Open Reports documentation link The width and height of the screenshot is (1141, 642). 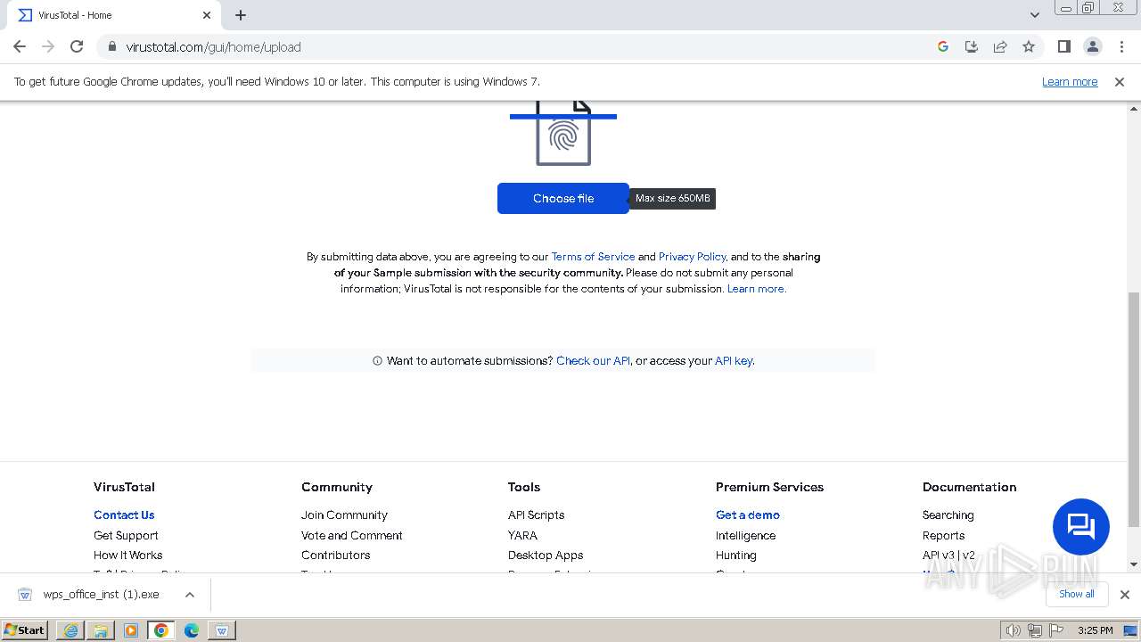coord(943,536)
